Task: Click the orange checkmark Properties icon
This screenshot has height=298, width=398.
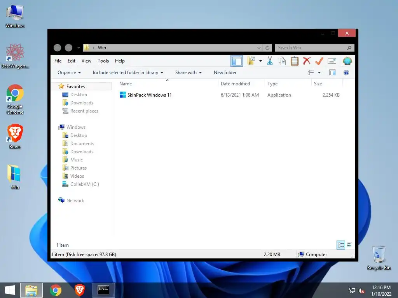Action: tap(319, 61)
